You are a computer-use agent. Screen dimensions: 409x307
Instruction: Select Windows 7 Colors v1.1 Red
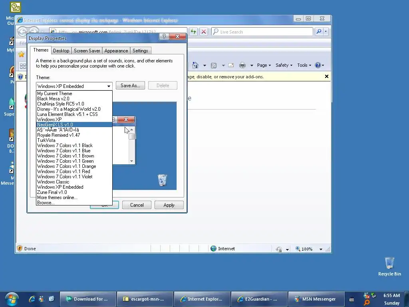74,171
